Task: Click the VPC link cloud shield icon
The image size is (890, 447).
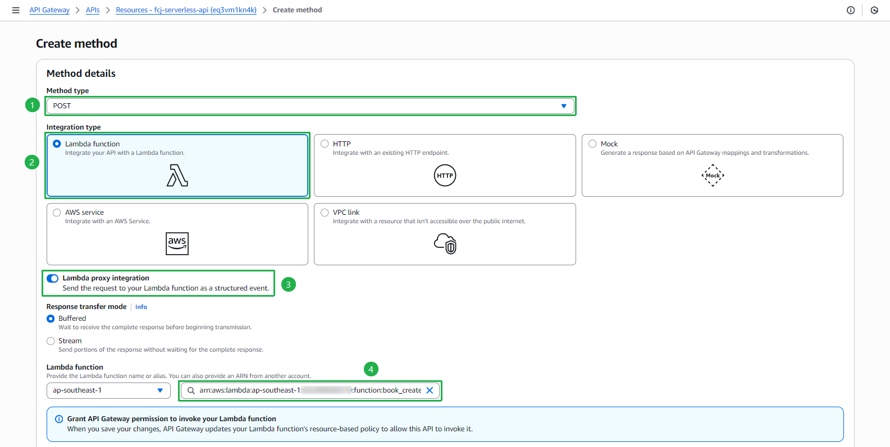Action: pos(445,243)
